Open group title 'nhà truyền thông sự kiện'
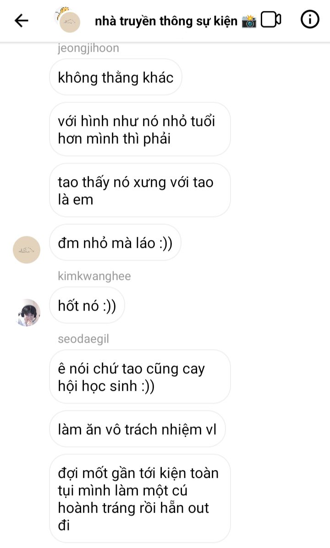The height and width of the screenshot is (548, 330). point(166,22)
